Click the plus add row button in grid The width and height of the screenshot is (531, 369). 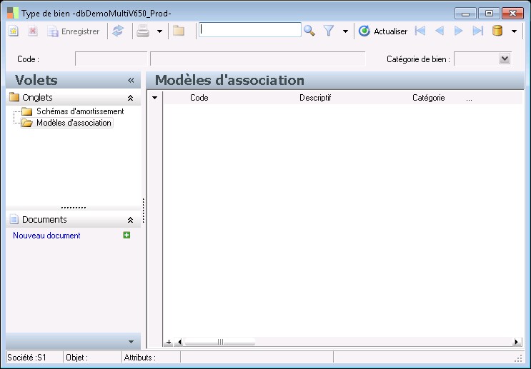coord(169,342)
